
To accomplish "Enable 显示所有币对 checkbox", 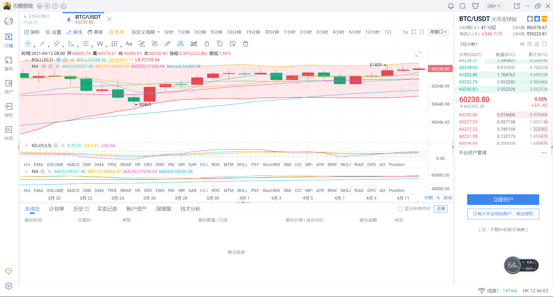I will tap(400, 209).
